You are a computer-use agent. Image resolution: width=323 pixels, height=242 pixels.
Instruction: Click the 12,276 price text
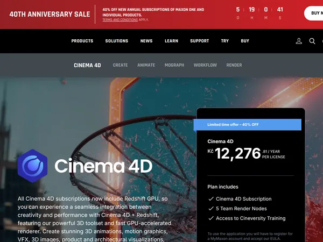pyautogui.click(x=238, y=153)
